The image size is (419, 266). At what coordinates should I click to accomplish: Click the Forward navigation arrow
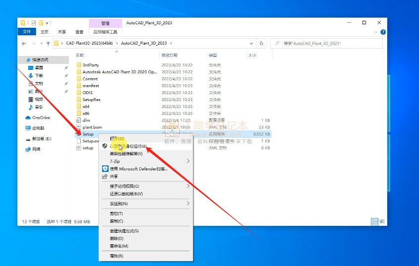[34, 43]
